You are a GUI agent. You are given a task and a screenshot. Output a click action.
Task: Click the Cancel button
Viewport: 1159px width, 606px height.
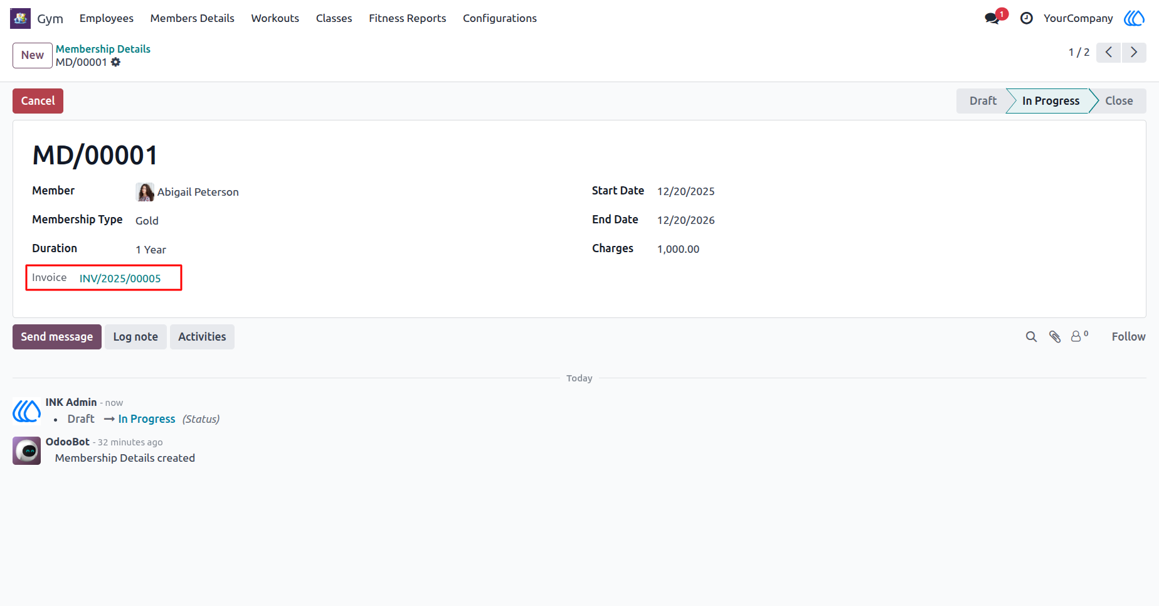click(x=38, y=101)
